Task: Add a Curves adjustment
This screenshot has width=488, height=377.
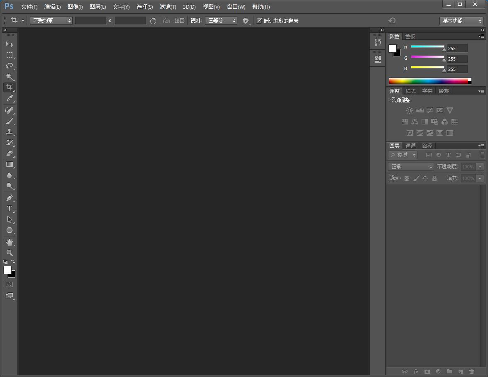Action: [430, 110]
